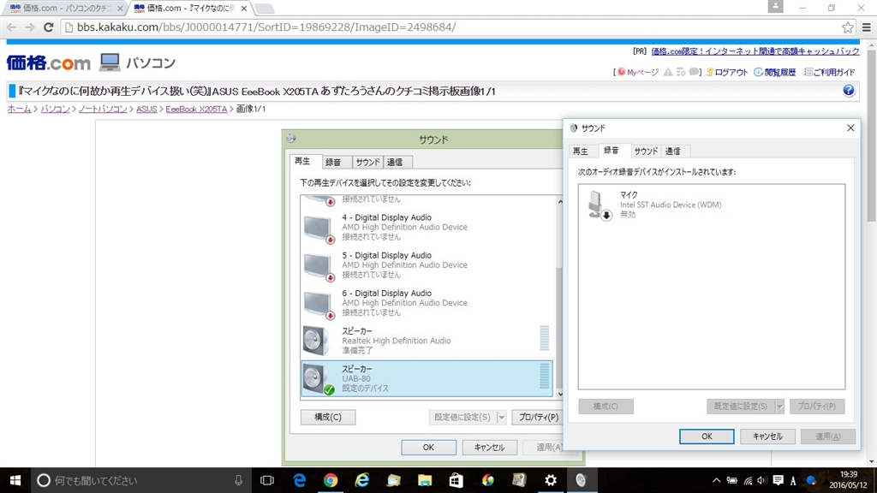Click the Cortana microphone icon
The width and height of the screenshot is (877, 493).
click(x=238, y=480)
